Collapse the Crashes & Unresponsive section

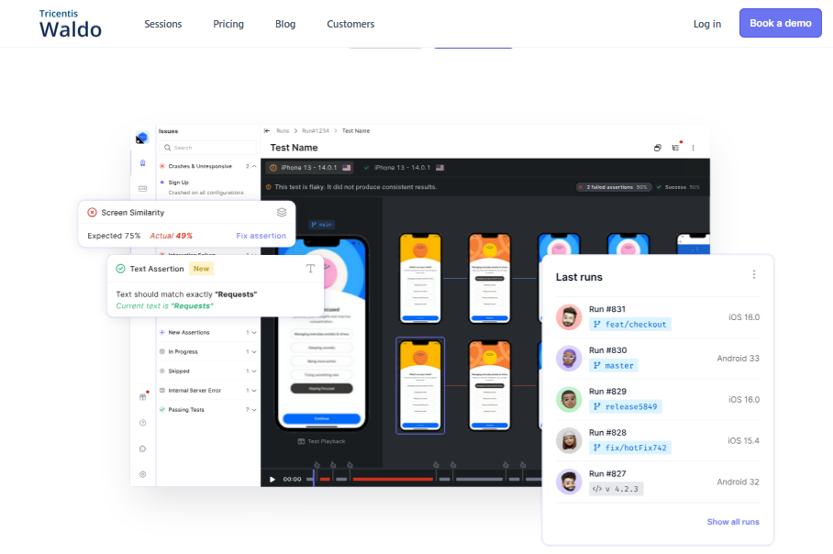tap(254, 166)
